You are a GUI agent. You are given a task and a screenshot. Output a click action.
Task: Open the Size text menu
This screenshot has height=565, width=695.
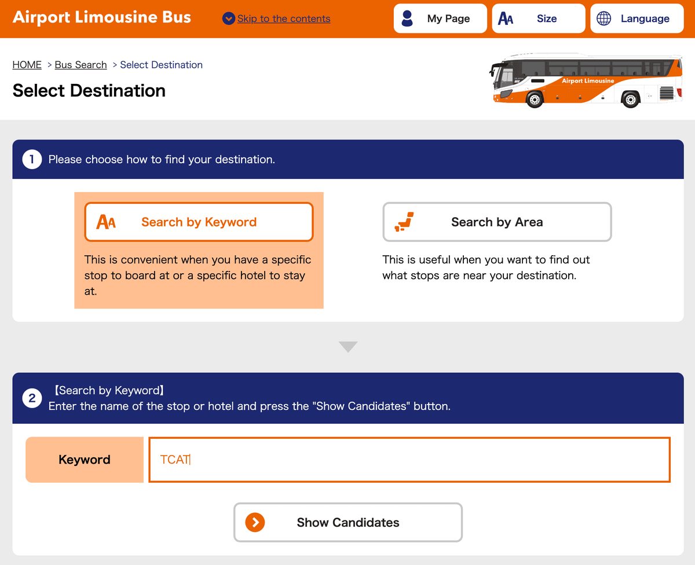[539, 19]
